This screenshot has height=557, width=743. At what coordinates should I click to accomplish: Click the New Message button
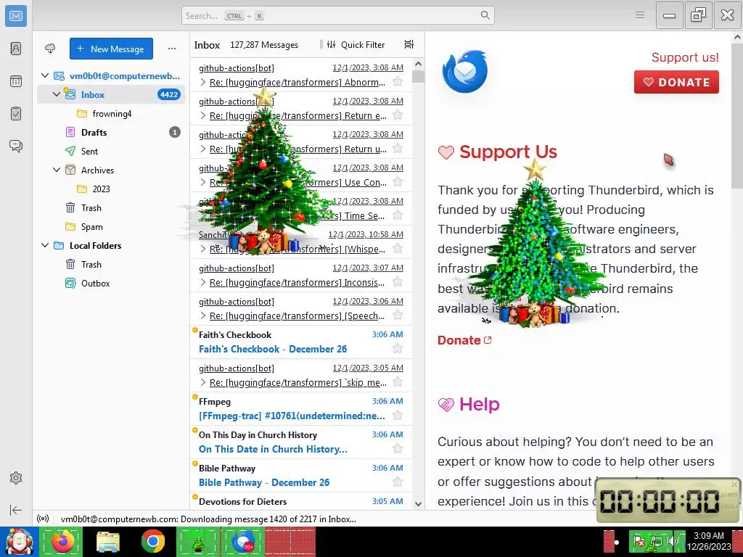(x=111, y=49)
